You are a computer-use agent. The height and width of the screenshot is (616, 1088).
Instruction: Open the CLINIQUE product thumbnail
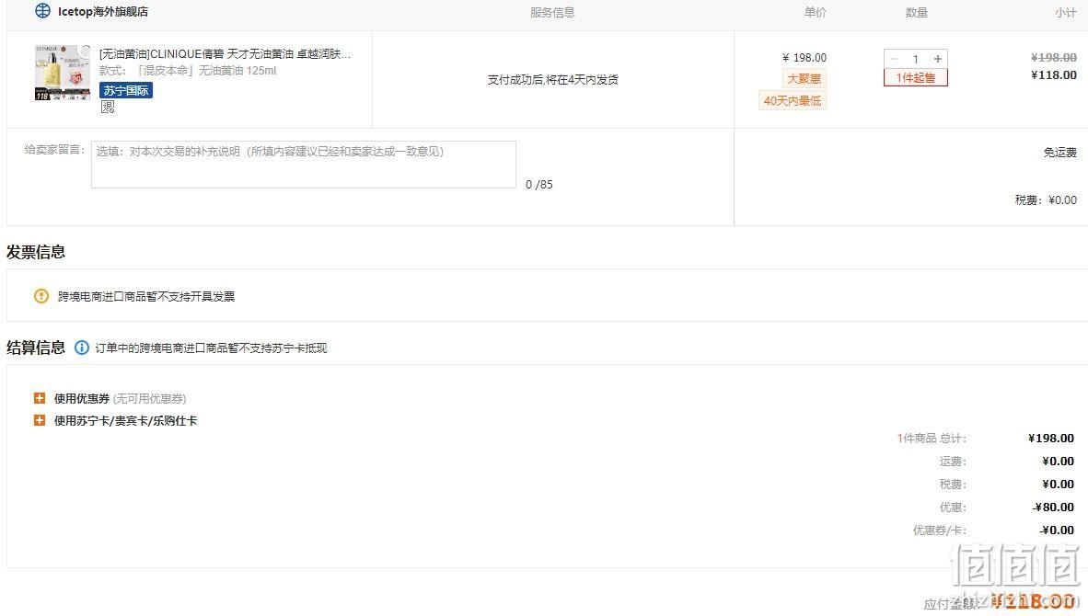63,73
